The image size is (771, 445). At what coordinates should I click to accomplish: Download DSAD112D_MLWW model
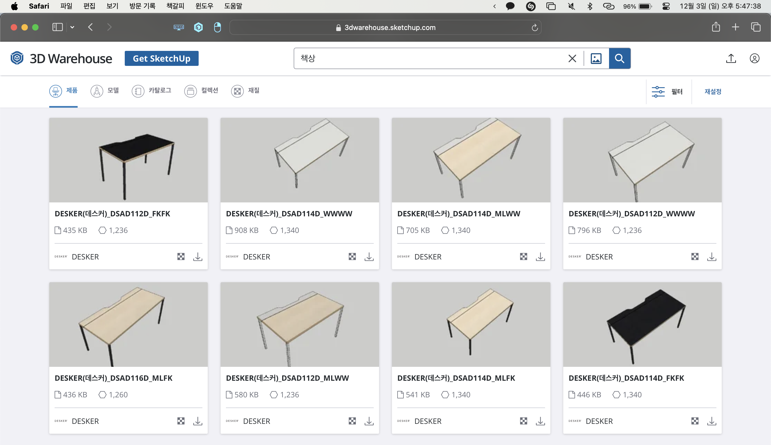point(369,421)
